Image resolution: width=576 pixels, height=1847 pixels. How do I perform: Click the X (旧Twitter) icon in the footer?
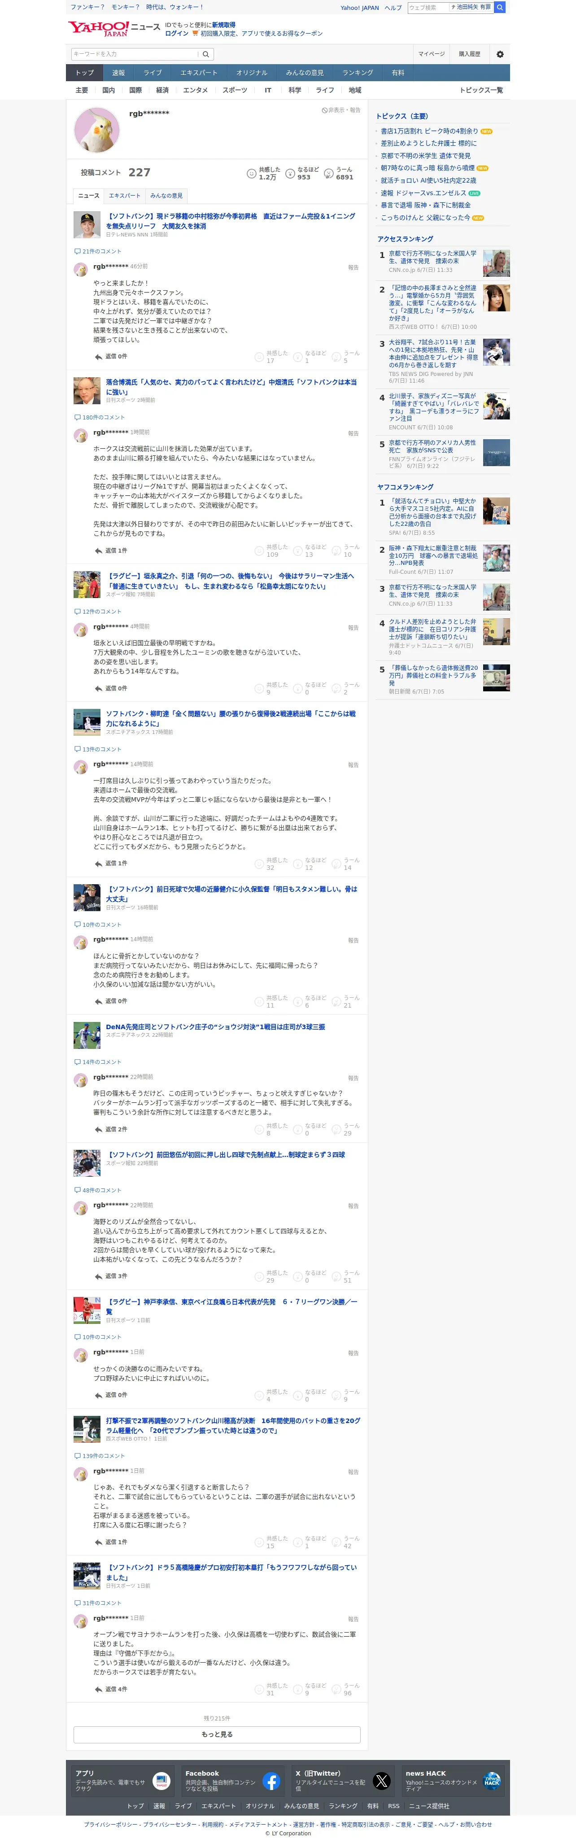382,1781
